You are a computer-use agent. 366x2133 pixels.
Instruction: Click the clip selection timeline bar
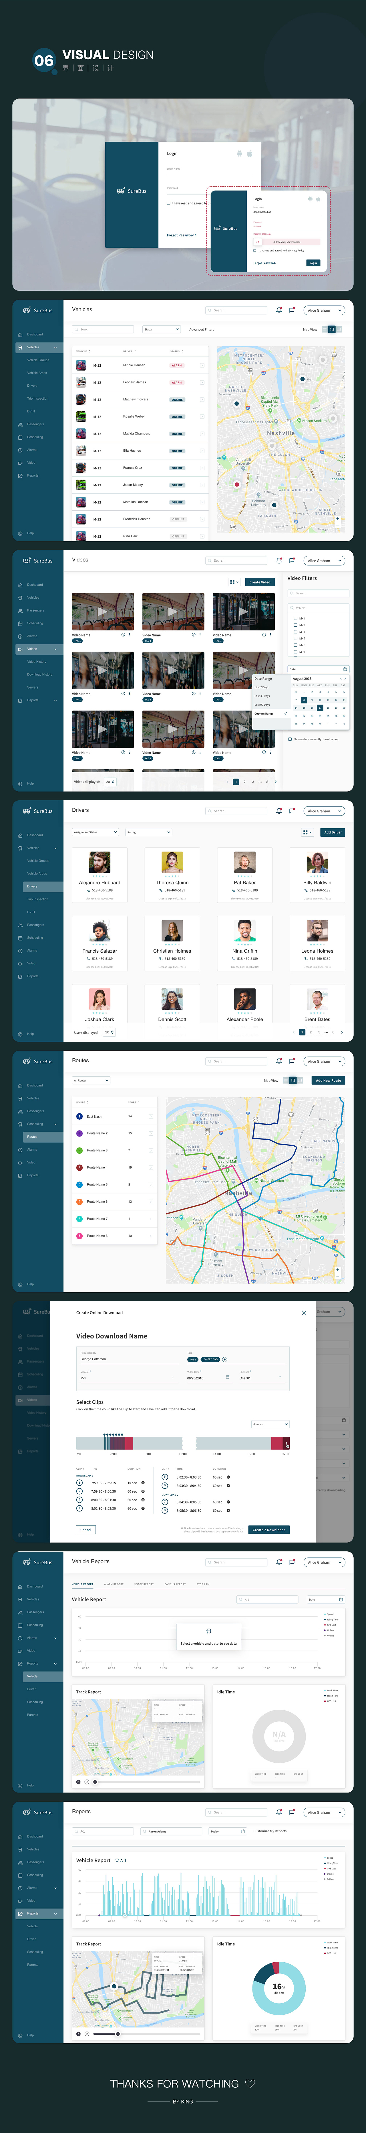[x=183, y=1443]
